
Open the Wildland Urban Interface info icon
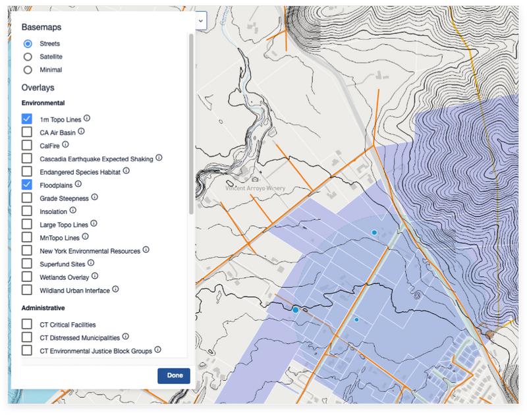(115, 290)
